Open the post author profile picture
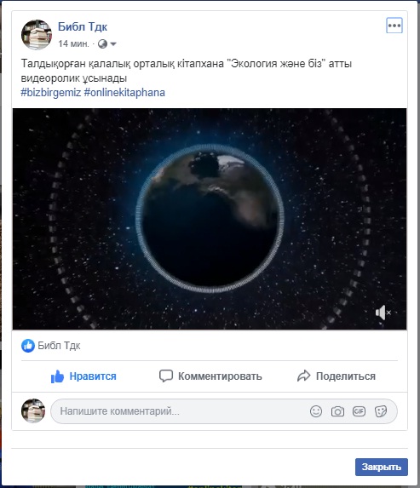 pos(37,35)
